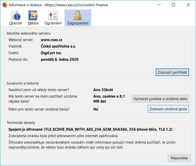This screenshot has width=196, height=166.
Task: Click the Firefox logo in title bar
Action: click(5, 5)
